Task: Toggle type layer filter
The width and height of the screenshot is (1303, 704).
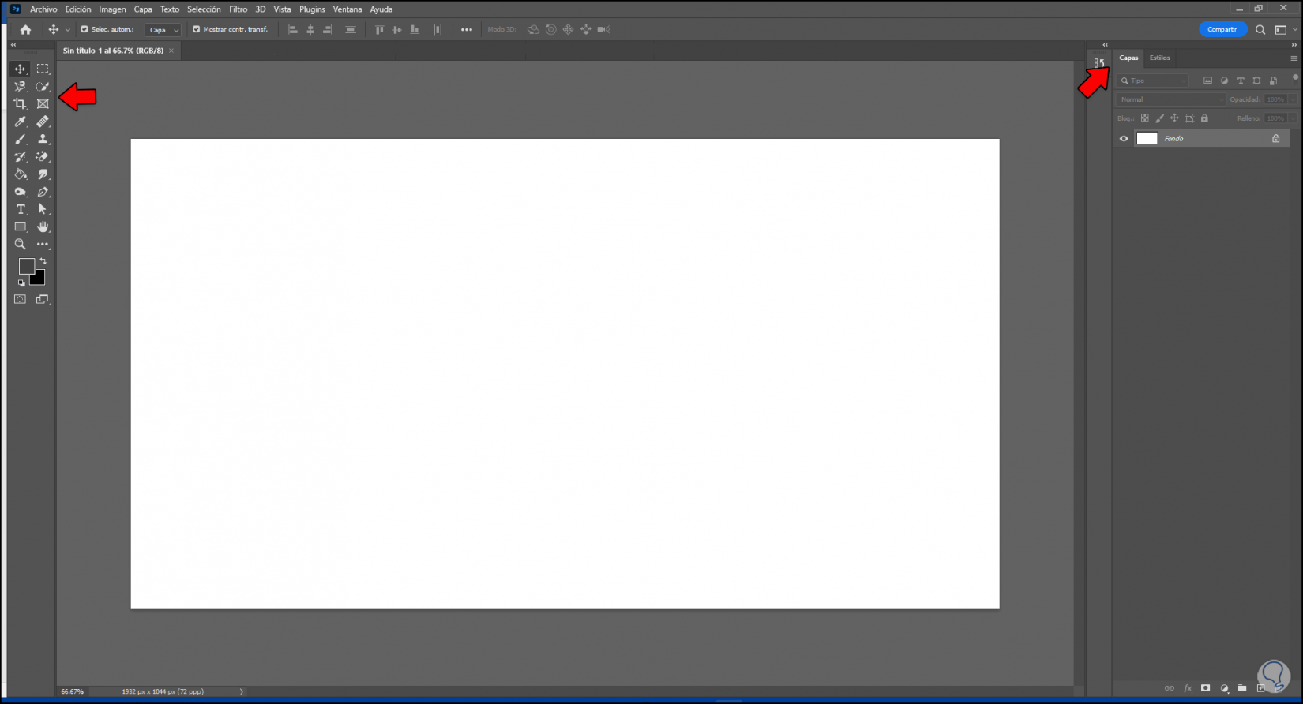Action: (1241, 81)
